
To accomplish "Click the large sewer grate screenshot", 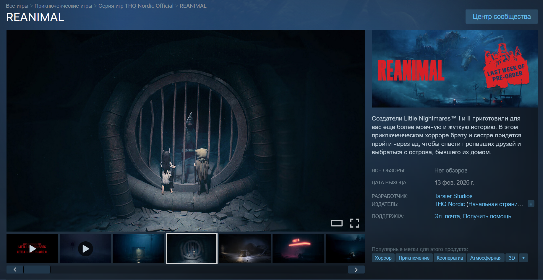I will pyautogui.click(x=186, y=131).
